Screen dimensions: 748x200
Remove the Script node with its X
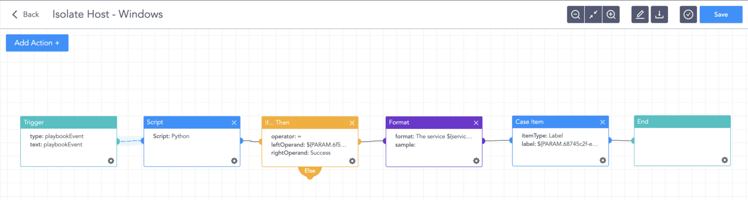pos(234,123)
